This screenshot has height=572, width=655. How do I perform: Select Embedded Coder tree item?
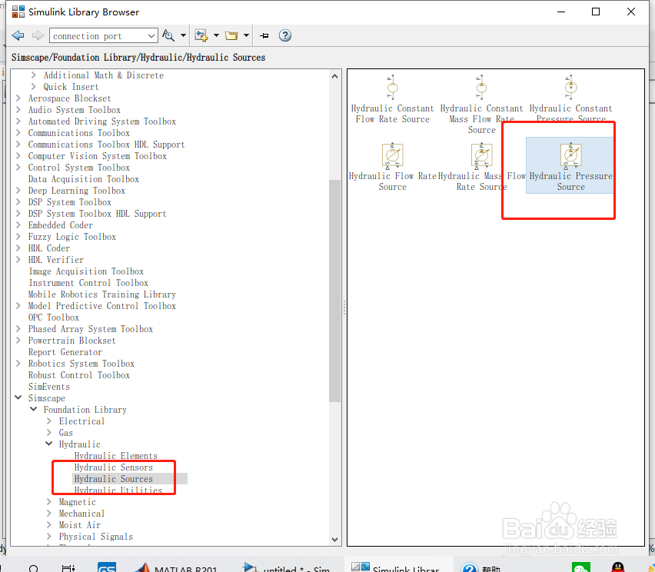pos(61,225)
